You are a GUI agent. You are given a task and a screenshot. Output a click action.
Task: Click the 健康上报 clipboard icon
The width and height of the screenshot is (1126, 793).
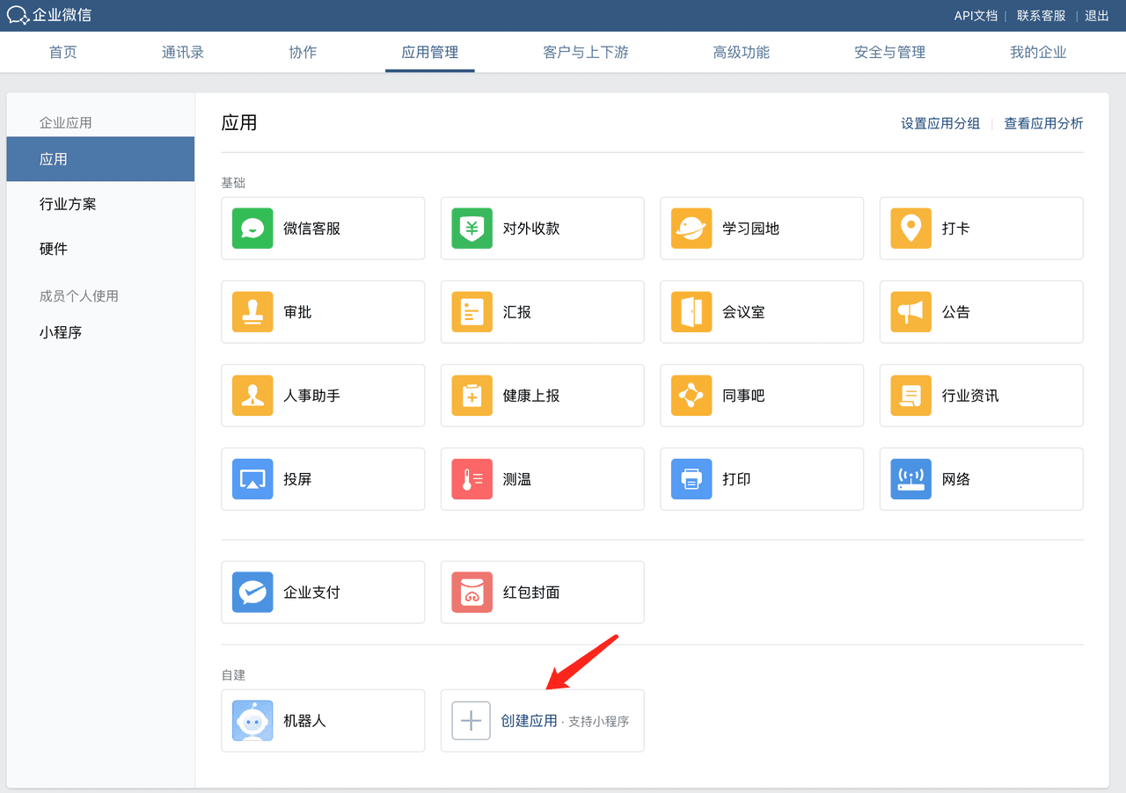pos(472,396)
